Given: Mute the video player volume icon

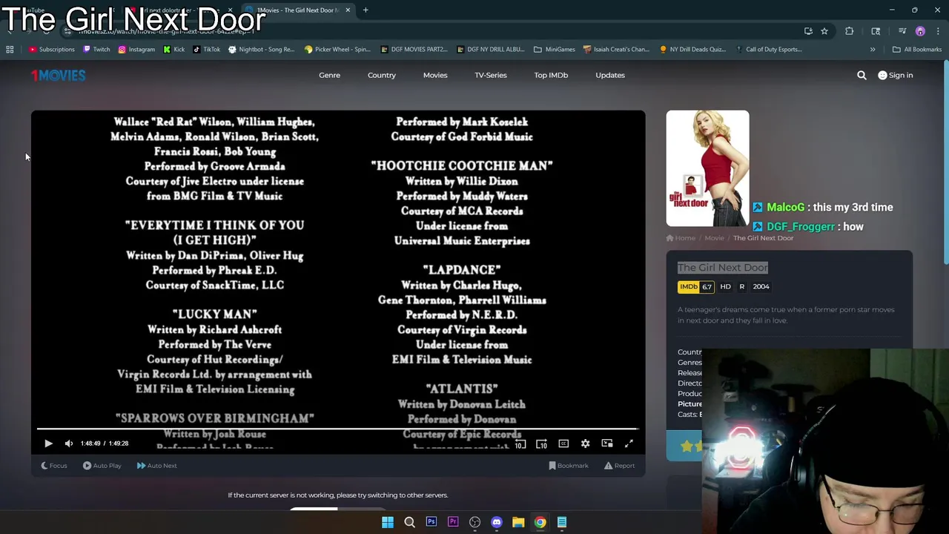Looking at the screenshot, I should (69, 444).
